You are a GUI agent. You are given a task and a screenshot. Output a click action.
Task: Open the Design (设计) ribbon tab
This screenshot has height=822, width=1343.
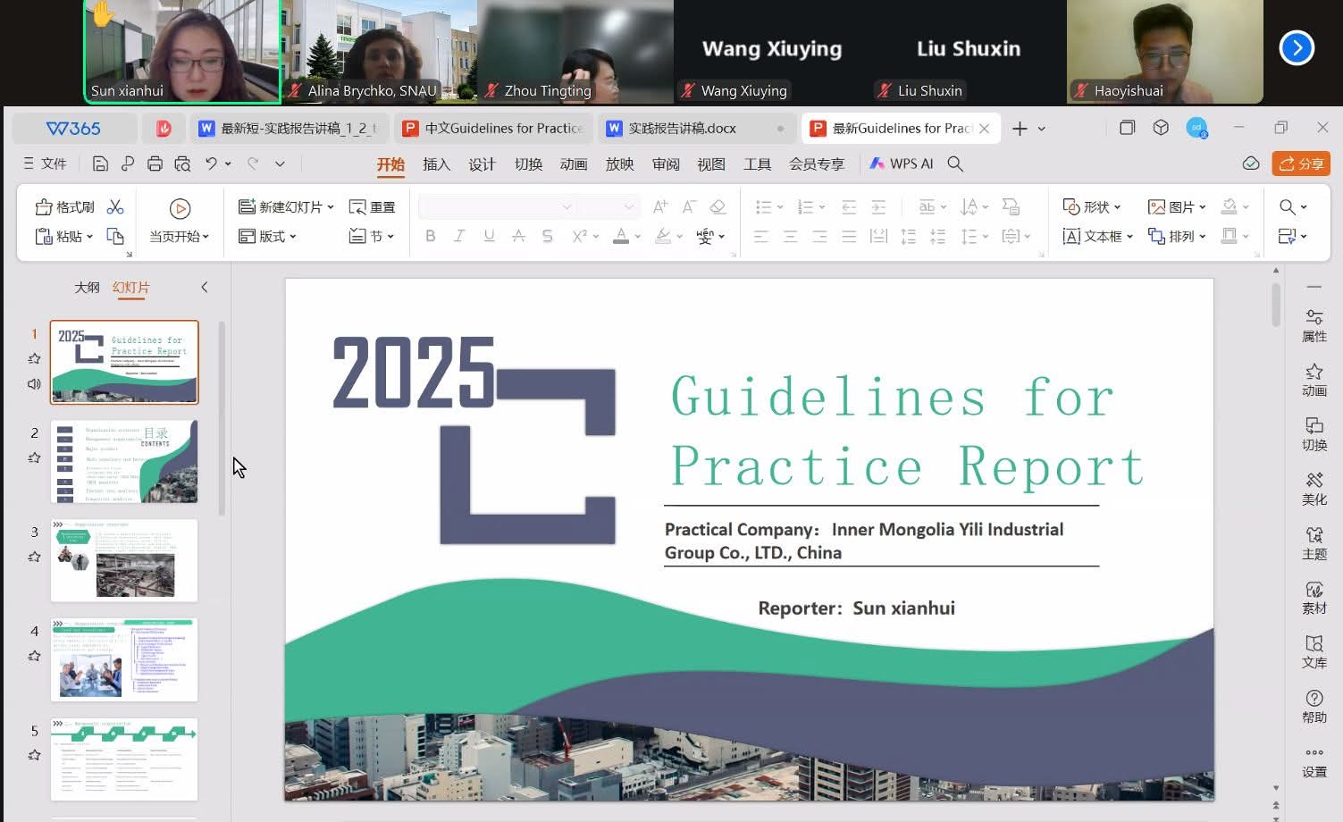(482, 164)
